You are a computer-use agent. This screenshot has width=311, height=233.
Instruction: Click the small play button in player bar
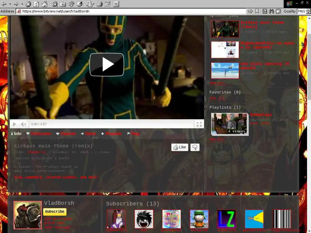[14, 124]
